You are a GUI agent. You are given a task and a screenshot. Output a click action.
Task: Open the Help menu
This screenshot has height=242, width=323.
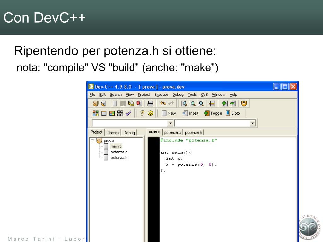pos(233,95)
